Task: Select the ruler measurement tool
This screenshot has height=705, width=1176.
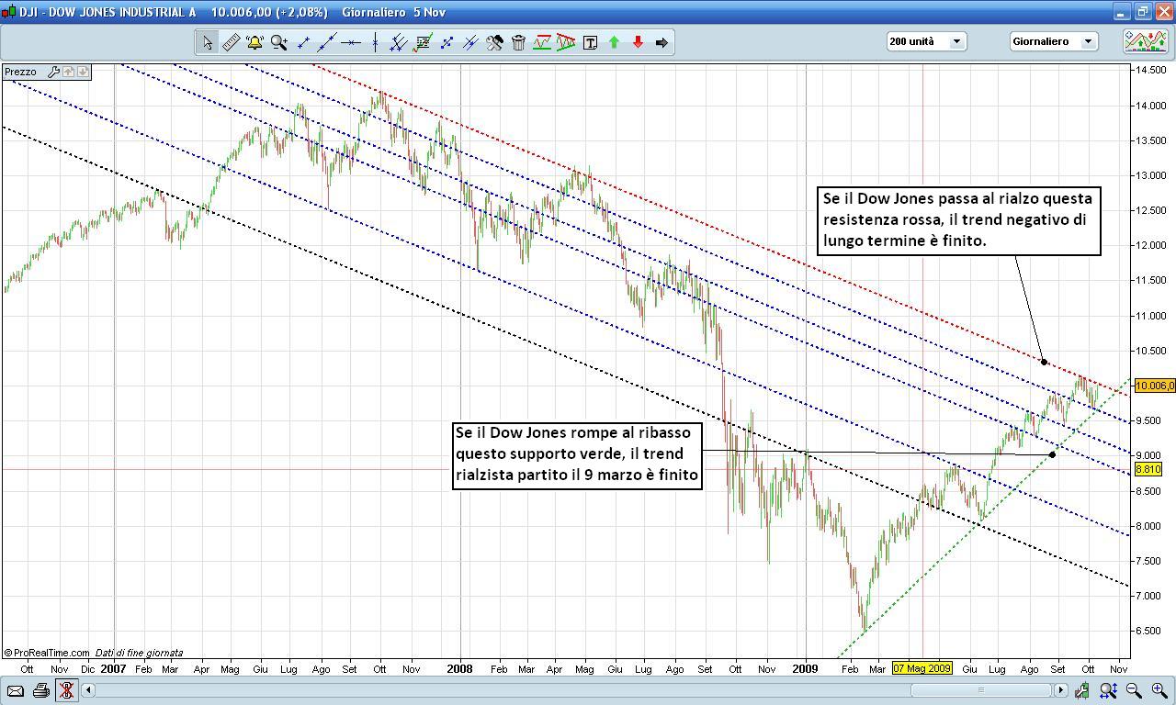Action: coord(231,42)
